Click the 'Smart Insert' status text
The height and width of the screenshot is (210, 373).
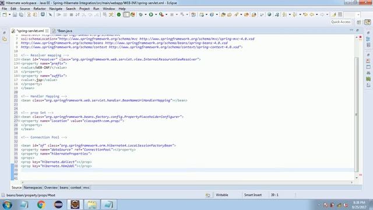click(253, 195)
